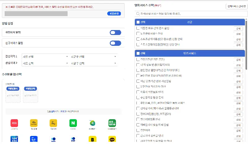Image resolution: width=248 pixels, height=144 pixels.
Task: Toggle the 신규서비스 알림 switch
Action: (x=115, y=43)
